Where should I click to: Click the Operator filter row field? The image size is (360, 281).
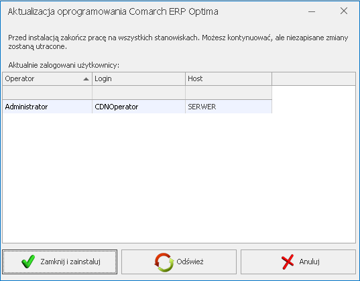click(x=48, y=93)
